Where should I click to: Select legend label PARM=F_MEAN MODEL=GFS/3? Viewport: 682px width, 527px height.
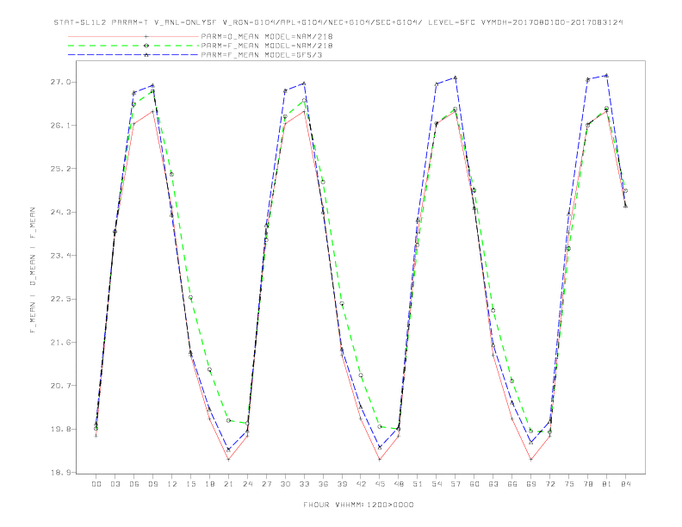262,55
